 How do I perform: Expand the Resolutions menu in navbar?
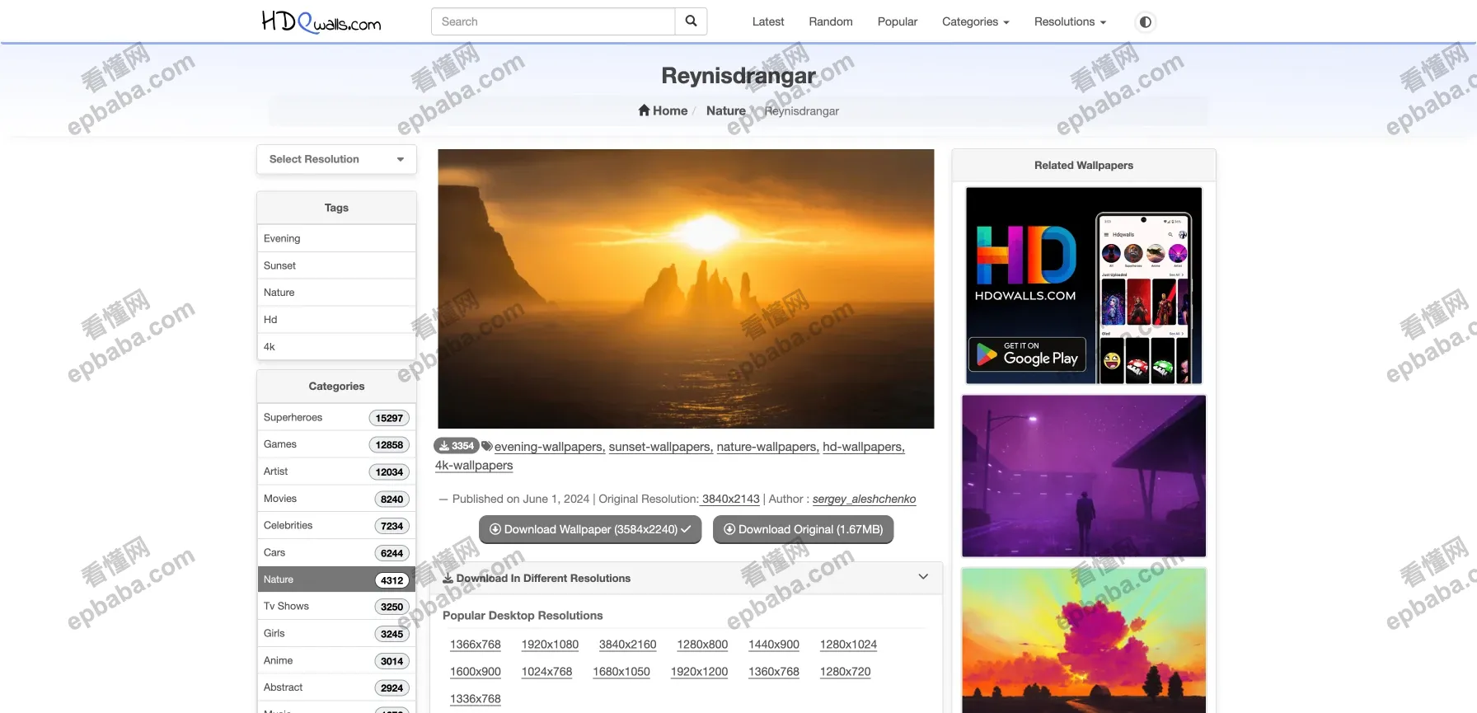pyautogui.click(x=1069, y=21)
